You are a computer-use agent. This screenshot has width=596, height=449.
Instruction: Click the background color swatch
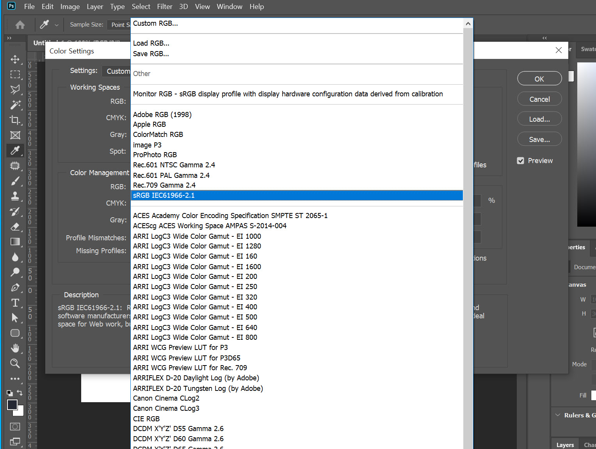point(20,412)
